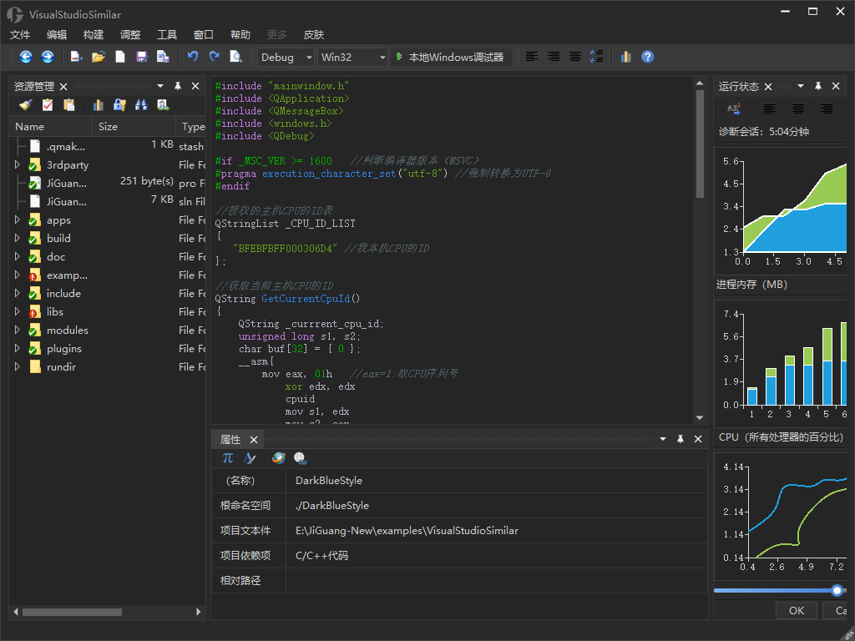The height and width of the screenshot is (641, 855).
Task: Click the checklist icon in 资源管理 panel
Action: click(48, 104)
